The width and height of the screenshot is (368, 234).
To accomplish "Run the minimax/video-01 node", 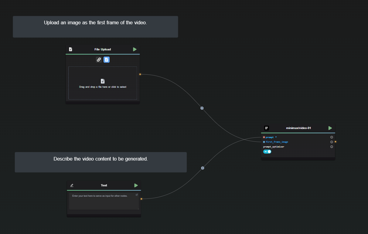I will coord(330,128).
